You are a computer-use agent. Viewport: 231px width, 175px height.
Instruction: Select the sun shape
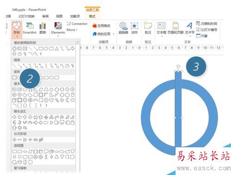click(62, 100)
